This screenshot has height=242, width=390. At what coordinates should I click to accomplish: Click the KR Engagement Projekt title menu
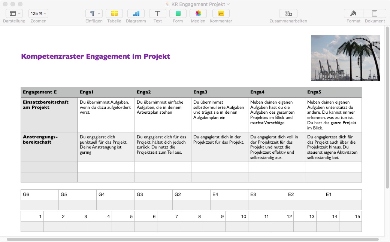coord(198,4)
